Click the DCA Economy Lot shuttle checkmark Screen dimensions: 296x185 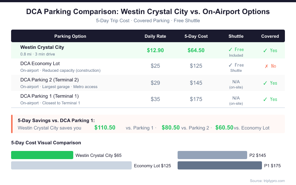(230, 65)
